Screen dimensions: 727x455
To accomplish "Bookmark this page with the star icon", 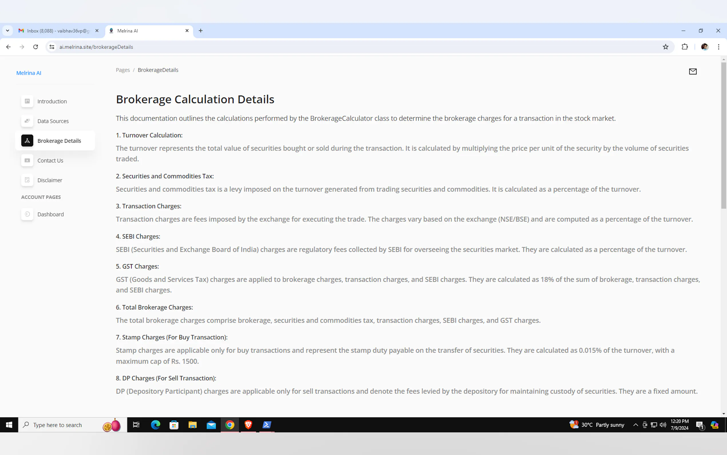I will coord(665,47).
